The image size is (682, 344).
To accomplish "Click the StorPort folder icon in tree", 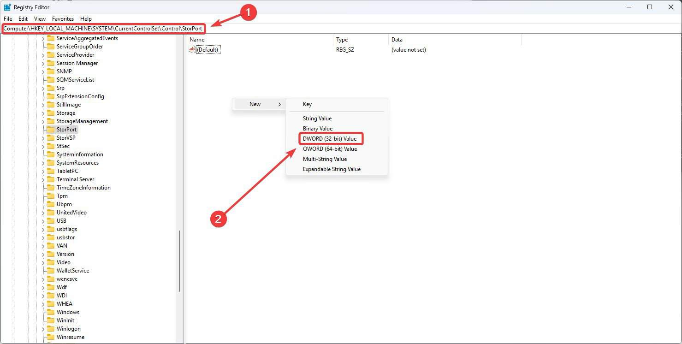I will coord(51,130).
